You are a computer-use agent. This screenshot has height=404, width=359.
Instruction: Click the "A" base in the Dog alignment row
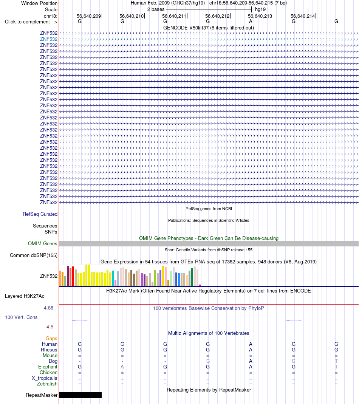tap(251, 361)
